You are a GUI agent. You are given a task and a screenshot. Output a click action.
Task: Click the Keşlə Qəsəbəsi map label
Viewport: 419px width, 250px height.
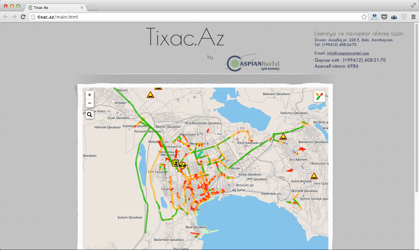click(250, 174)
